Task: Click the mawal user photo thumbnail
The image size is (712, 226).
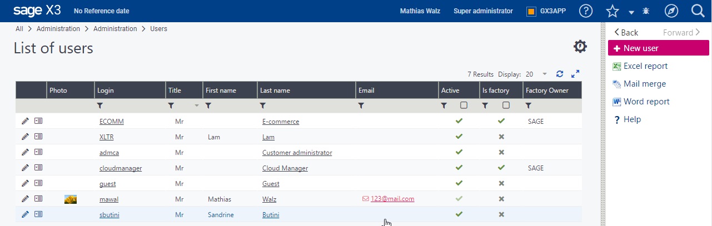Action: [x=71, y=199]
